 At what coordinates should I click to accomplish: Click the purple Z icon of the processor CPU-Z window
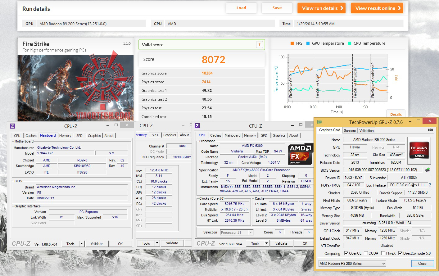pyautogui.click(x=197, y=126)
